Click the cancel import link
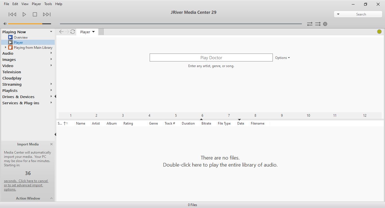 tap(26, 185)
